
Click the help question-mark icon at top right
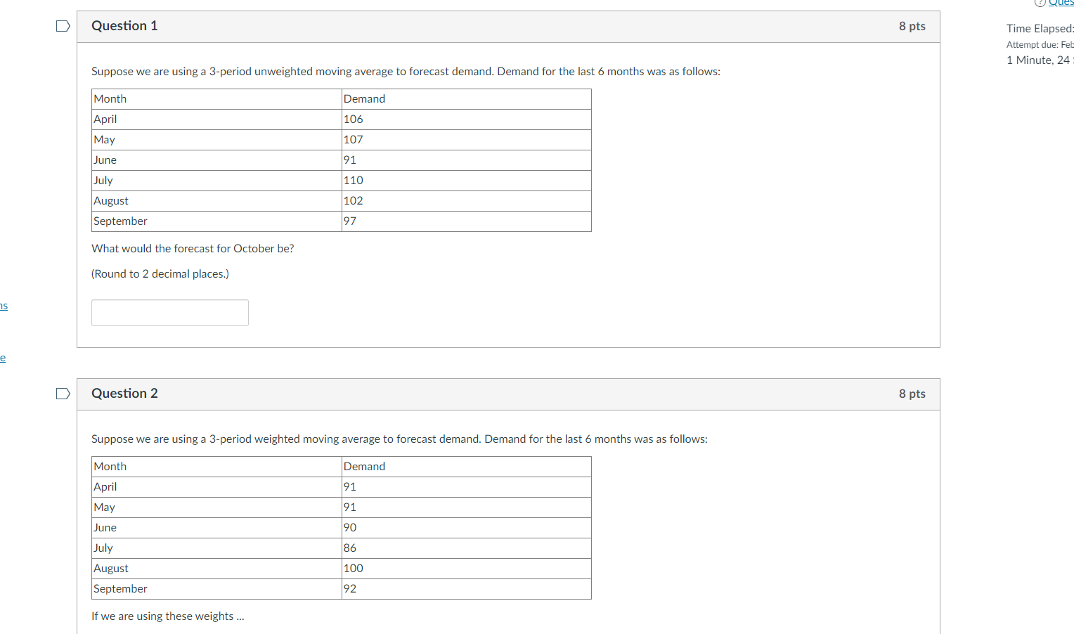point(1040,4)
